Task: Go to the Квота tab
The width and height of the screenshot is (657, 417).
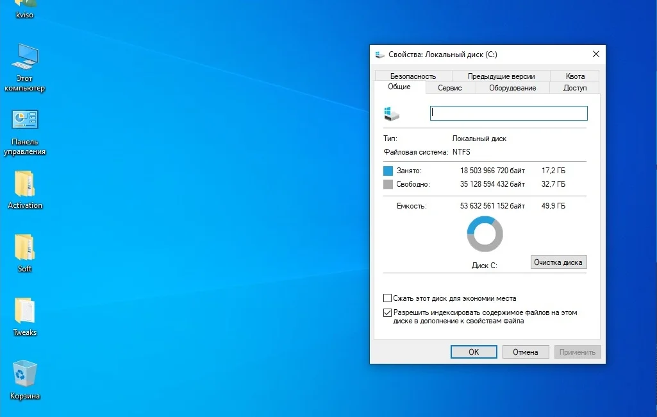Action: pos(575,76)
